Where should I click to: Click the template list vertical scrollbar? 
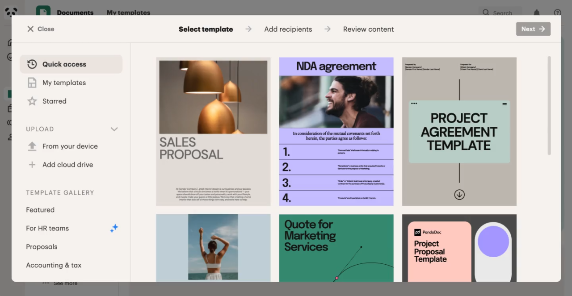[549, 105]
